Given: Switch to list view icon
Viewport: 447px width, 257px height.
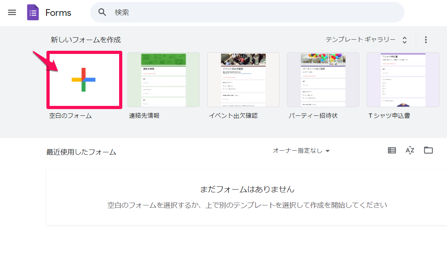Looking at the screenshot, I should pos(392,150).
